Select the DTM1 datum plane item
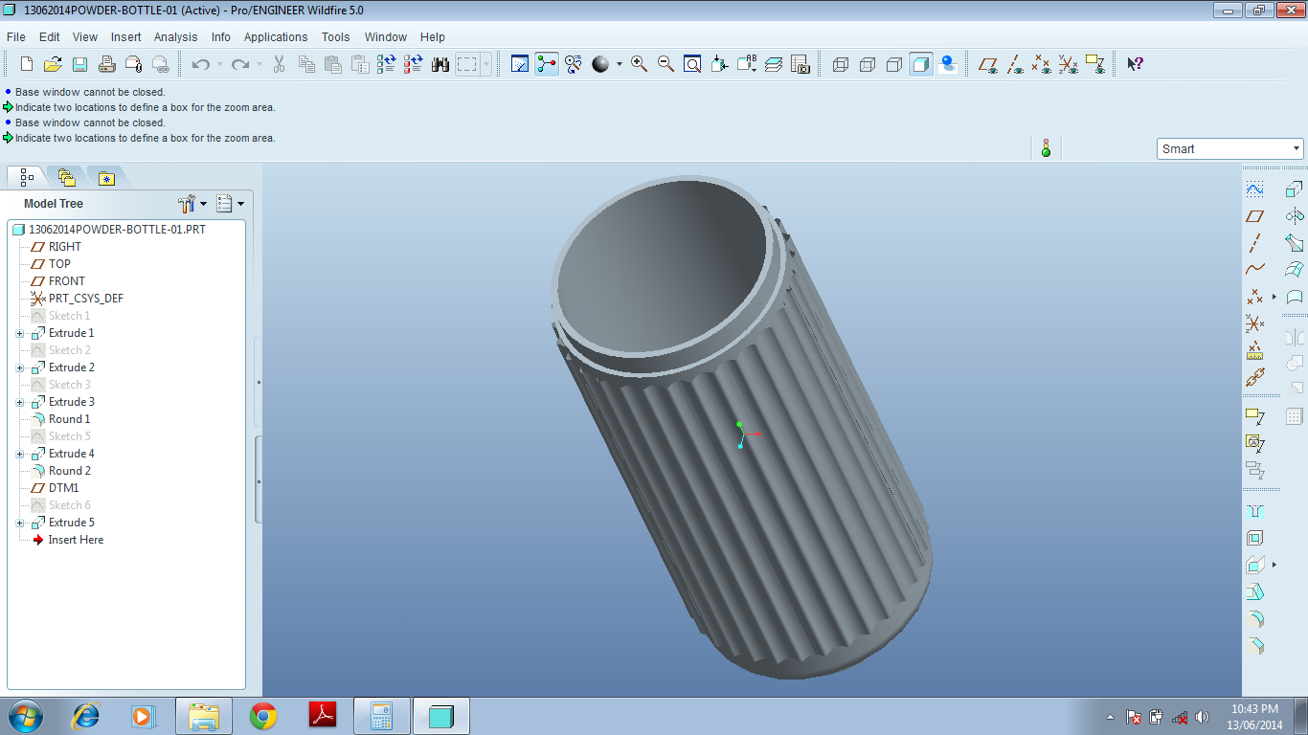Image resolution: width=1308 pixels, height=735 pixels. pos(63,488)
